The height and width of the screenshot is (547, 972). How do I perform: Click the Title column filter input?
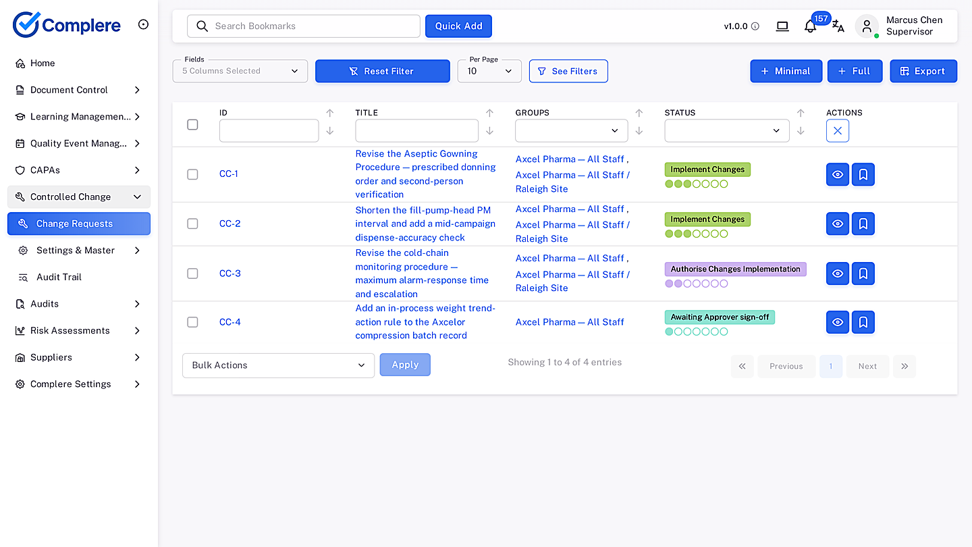click(417, 131)
